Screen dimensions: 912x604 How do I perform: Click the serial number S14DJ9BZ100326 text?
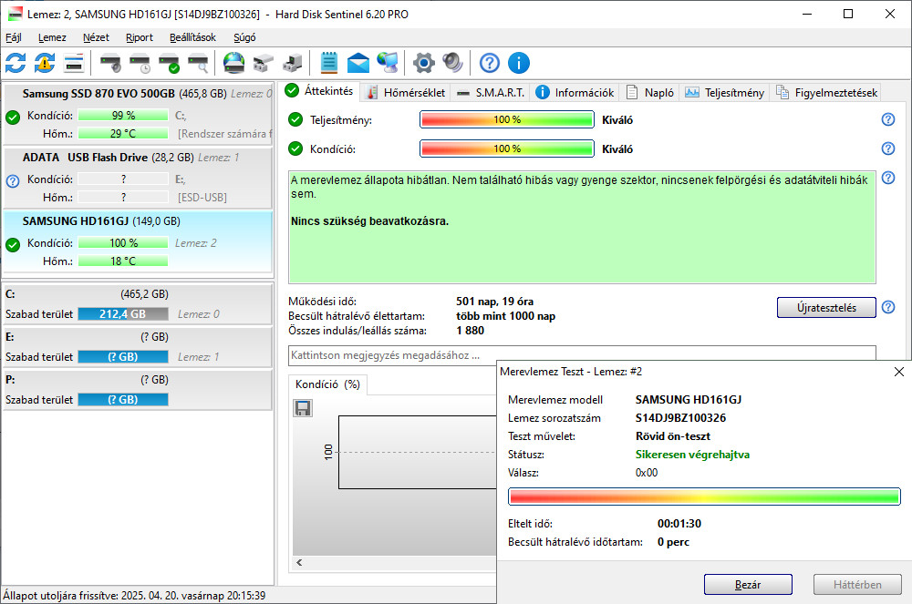click(x=680, y=418)
